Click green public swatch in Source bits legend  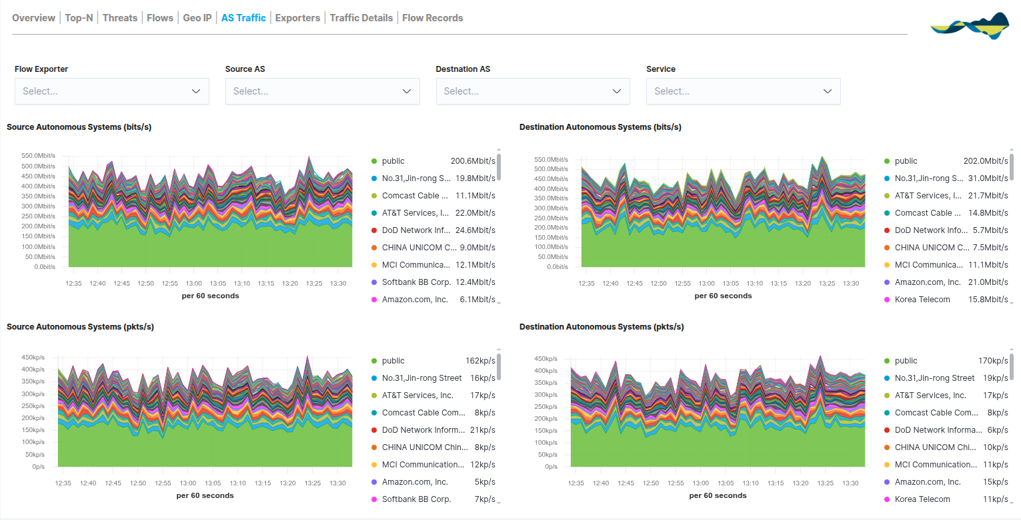point(374,161)
